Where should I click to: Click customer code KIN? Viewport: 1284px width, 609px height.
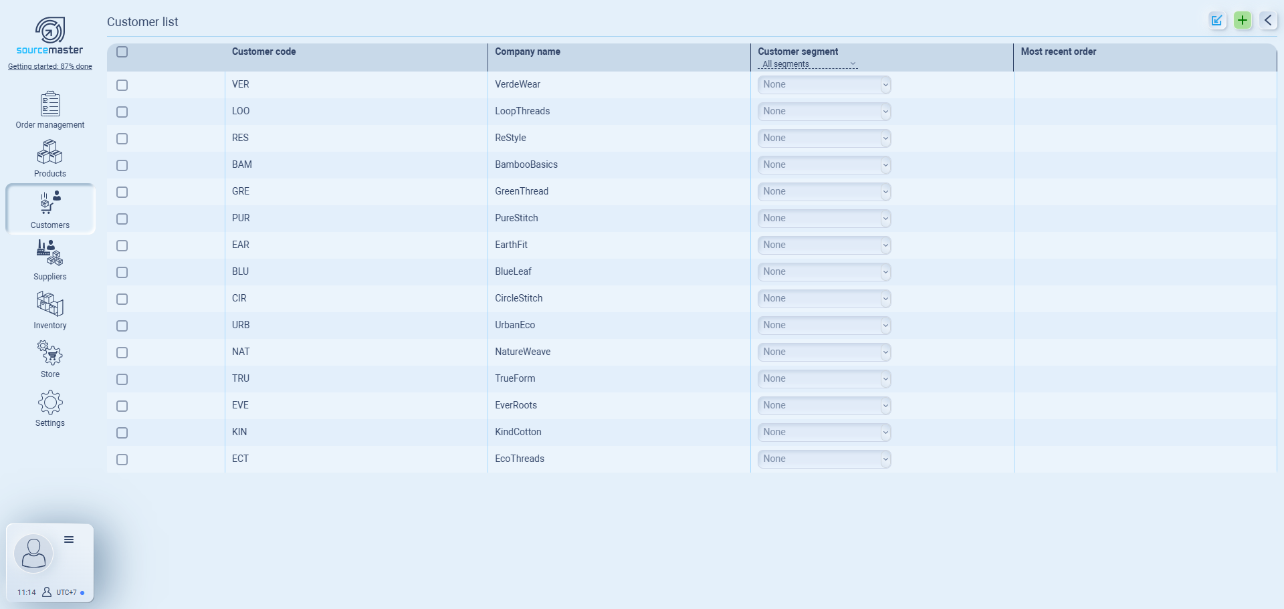239,432
